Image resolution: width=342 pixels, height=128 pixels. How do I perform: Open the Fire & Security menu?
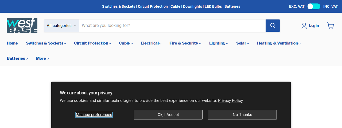click(x=185, y=43)
